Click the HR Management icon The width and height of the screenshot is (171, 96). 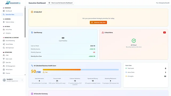click(4, 66)
